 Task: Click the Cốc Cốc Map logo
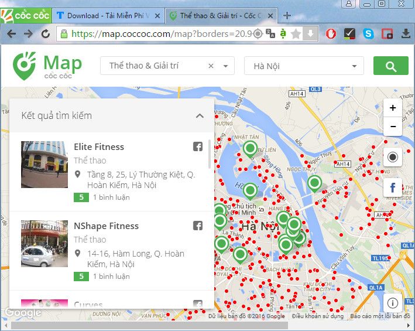(x=47, y=66)
